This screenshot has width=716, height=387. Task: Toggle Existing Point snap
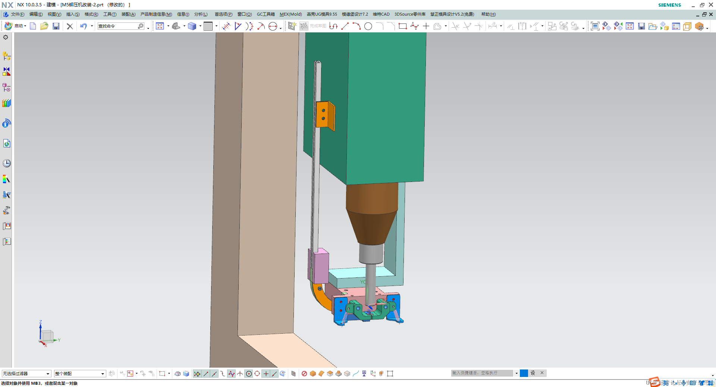pos(266,374)
